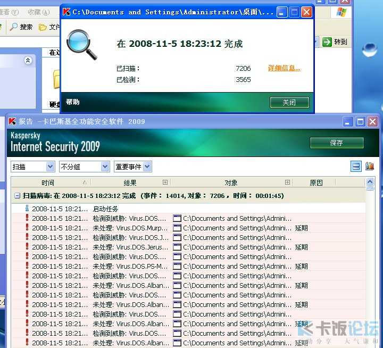Screen dimensions: 383x348
Task: Click the detected count 3565
Action: [x=243, y=79]
